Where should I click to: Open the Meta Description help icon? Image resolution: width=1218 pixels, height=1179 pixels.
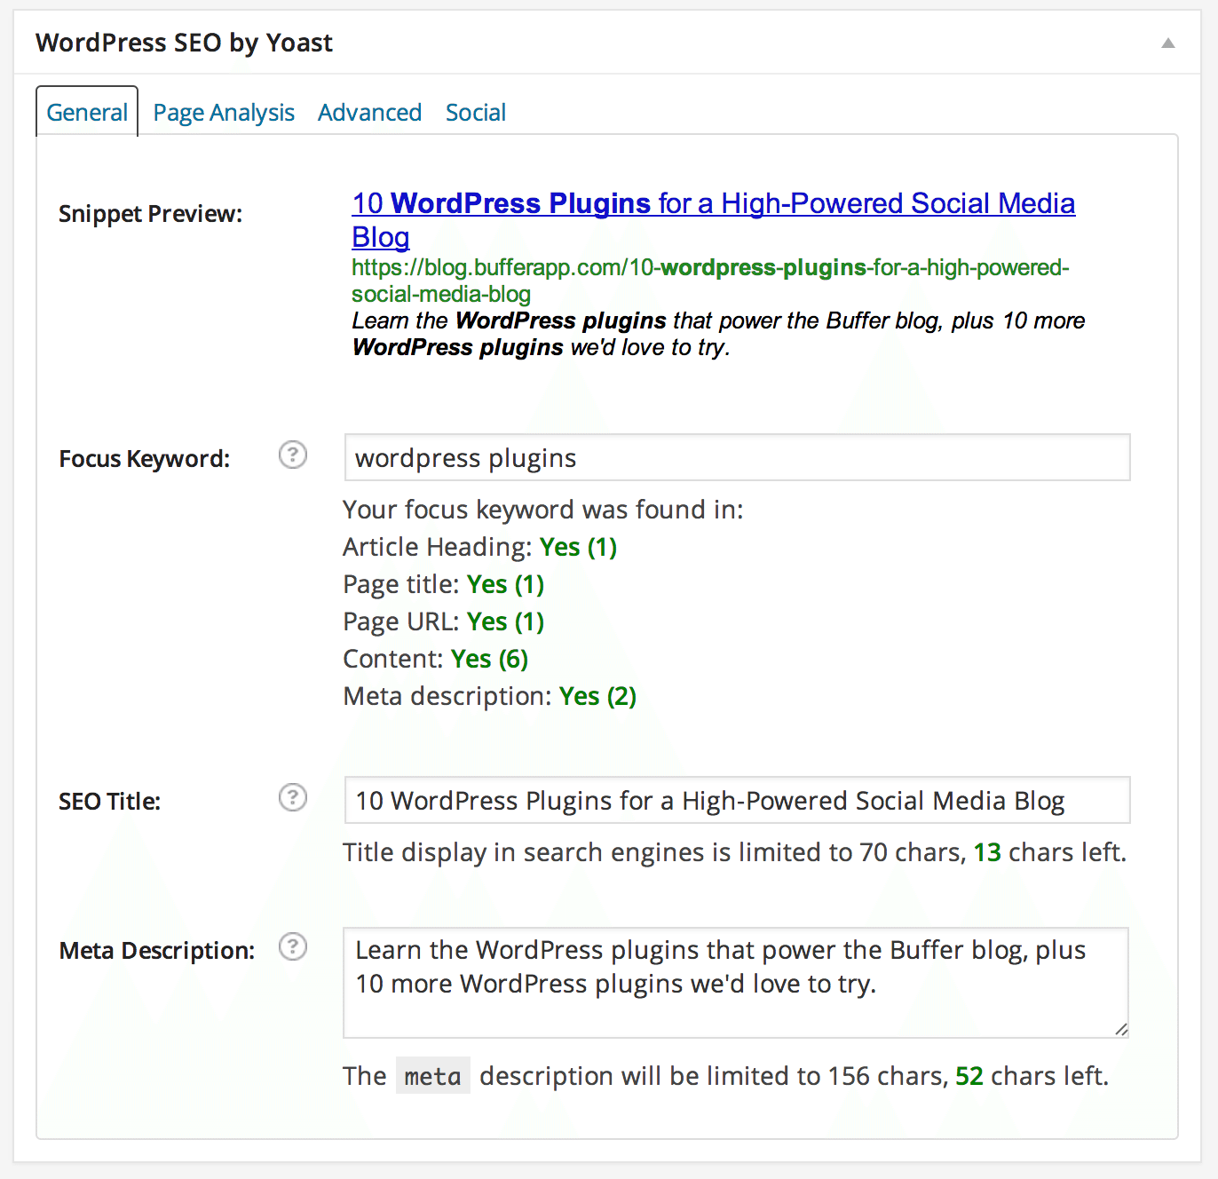(x=293, y=947)
